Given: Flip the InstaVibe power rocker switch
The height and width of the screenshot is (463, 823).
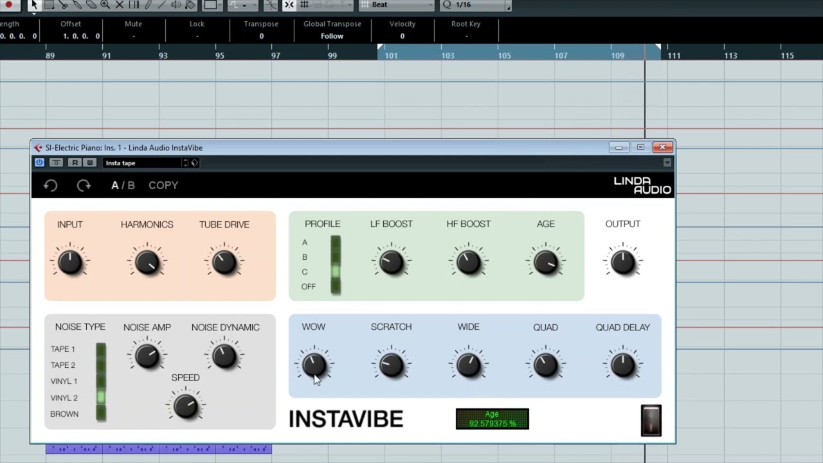Looking at the screenshot, I should point(651,421).
